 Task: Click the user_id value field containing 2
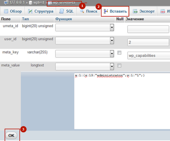click(x=148, y=42)
